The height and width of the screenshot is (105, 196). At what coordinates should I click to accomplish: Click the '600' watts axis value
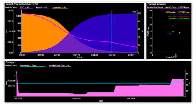coord(19,30)
